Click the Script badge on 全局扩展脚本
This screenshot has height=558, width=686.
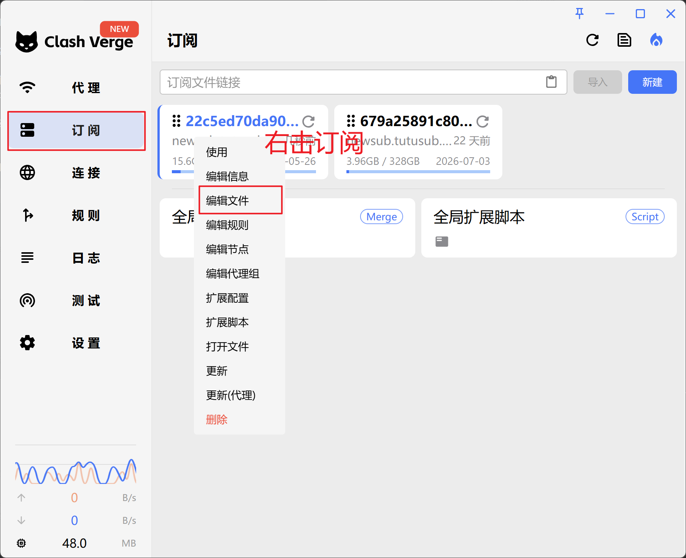(645, 217)
